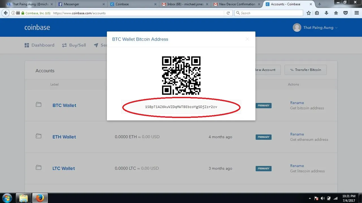The image size is (362, 203).
Task: Click the bookmark star icon
Action: click(309, 13)
